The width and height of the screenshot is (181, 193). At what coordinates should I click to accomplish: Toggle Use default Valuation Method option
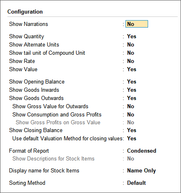click(132, 139)
